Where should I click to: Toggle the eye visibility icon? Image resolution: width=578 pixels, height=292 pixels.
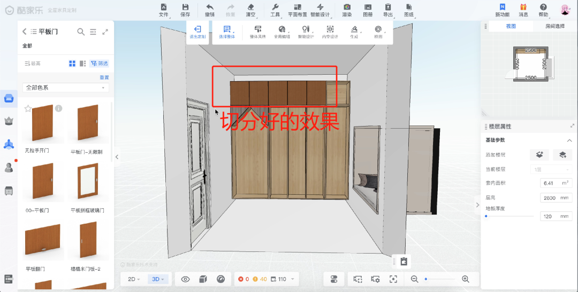[x=185, y=280]
